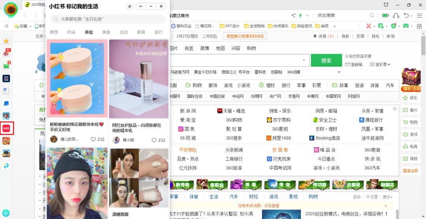Viewport: 426px width, 219px height.
Task: Open the 天猫·精选 site link
Action: click(x=231, y=111)
